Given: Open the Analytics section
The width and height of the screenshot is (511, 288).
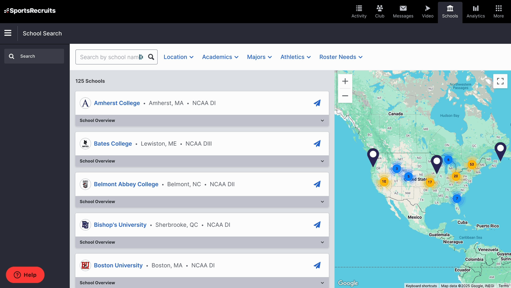Looking at the screenshot, I should tap(475, 12).
